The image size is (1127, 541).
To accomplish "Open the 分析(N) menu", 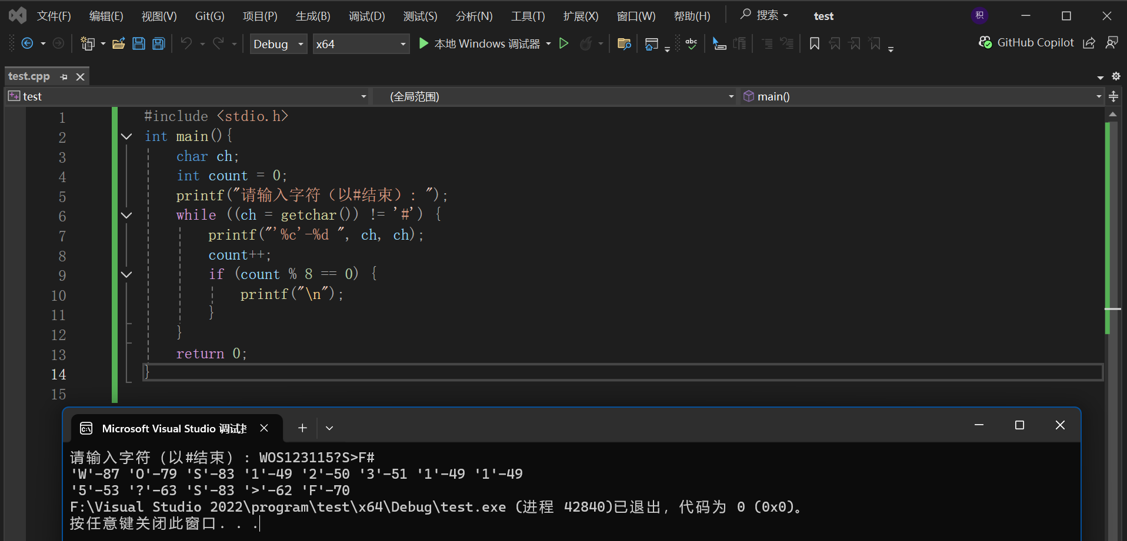I will point(475,16).
